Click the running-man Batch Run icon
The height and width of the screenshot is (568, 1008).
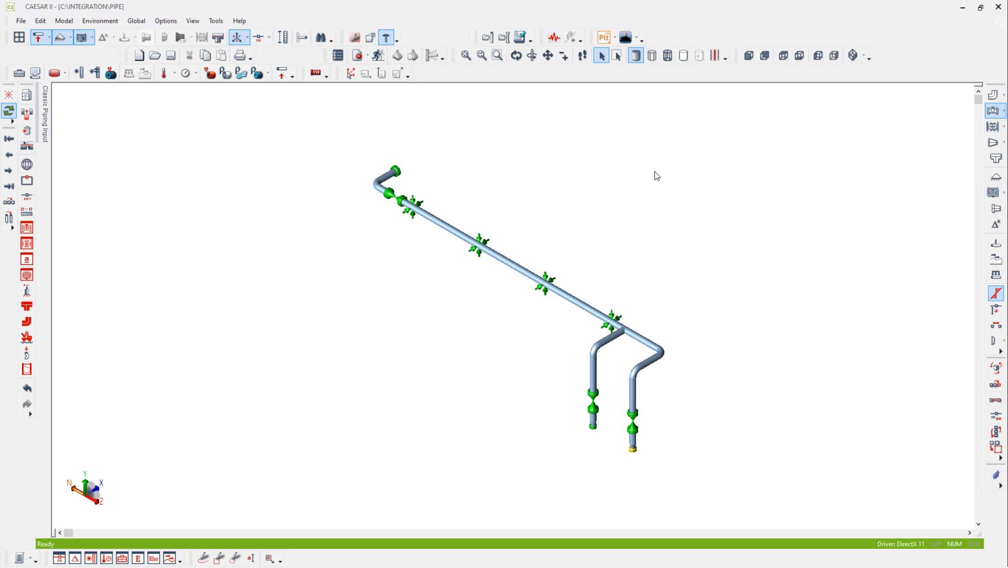click(378, 55)
